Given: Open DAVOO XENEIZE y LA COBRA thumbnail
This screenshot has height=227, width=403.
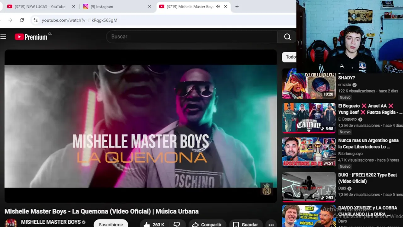Looking at the screenshot, I should coord(309,216).
